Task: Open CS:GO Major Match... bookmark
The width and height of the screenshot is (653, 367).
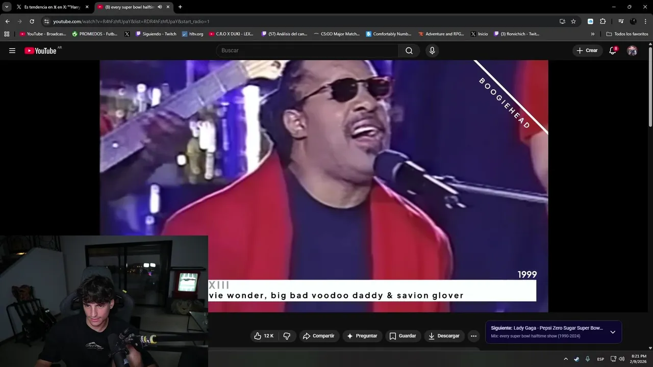Action: [x=337, y=34]
